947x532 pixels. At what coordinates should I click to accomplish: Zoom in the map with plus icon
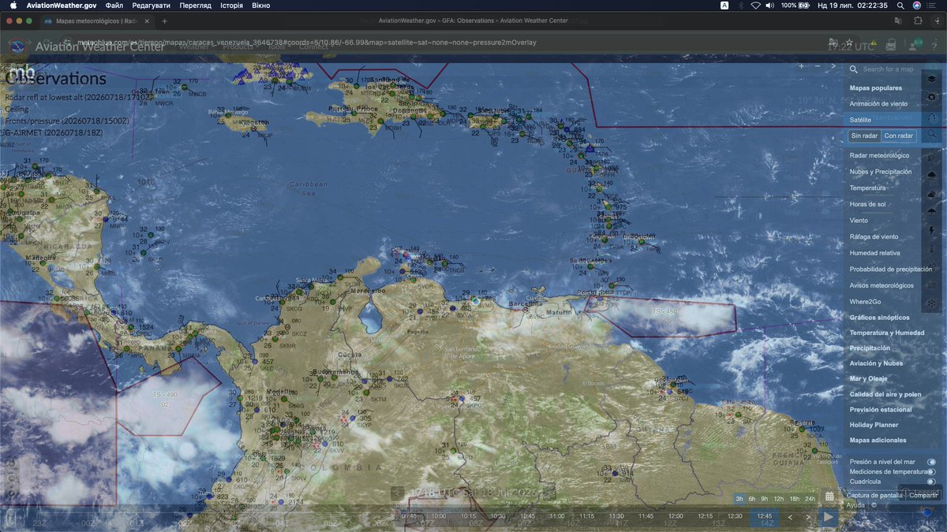(x=802, y=65)
